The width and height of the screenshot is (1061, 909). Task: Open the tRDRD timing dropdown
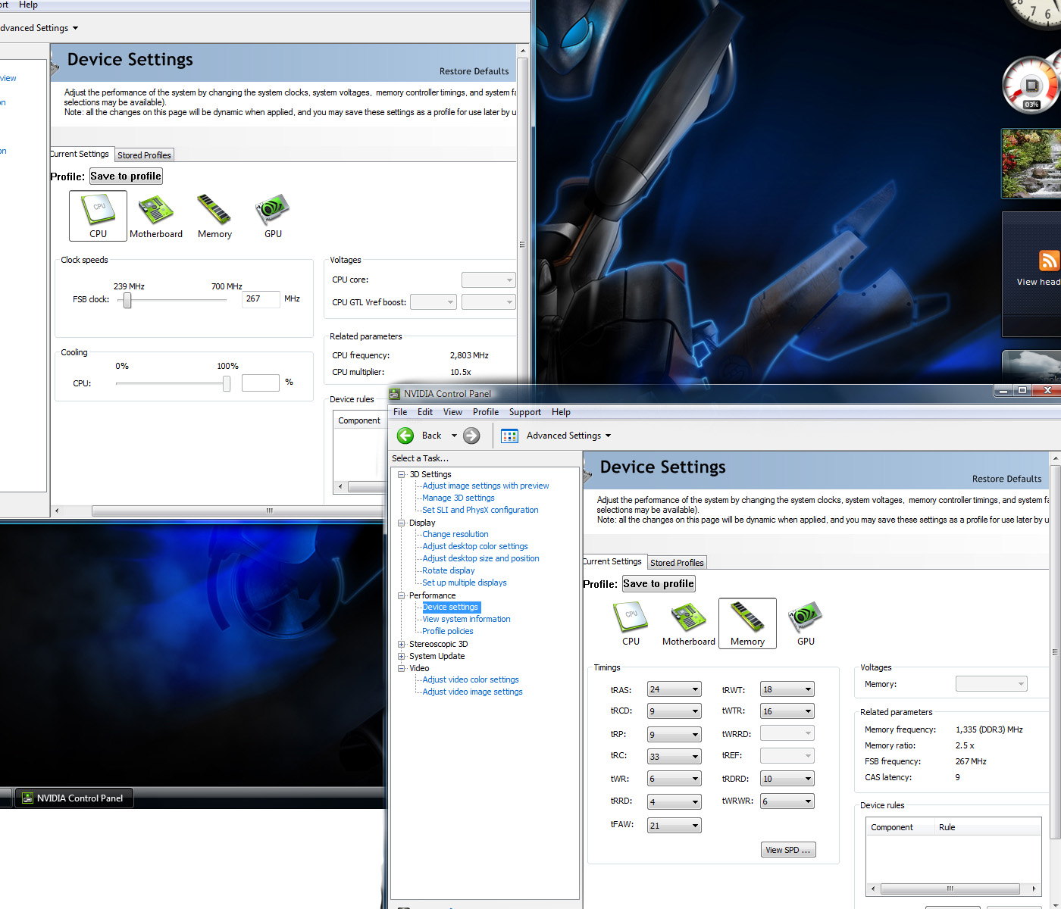[787, 779]
